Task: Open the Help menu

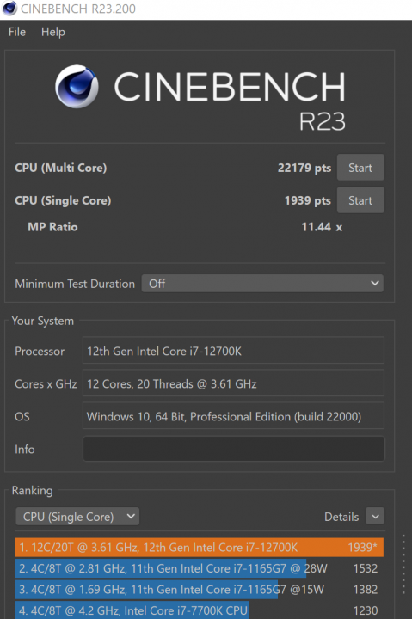Action: (53, 32)
